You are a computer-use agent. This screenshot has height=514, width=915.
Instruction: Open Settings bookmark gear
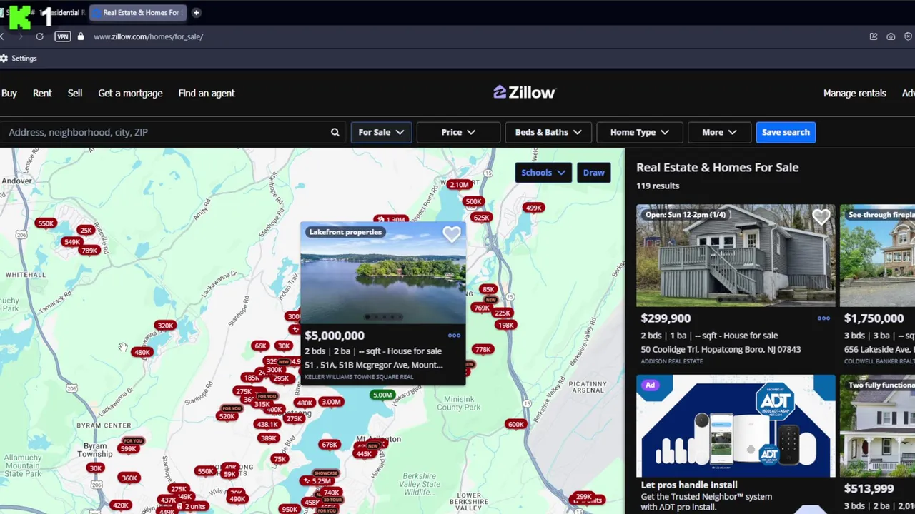pos(19,59)
